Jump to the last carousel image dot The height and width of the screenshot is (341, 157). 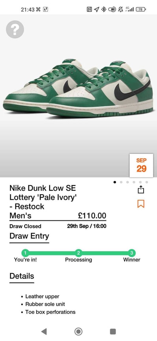click(x=147, y=182)
